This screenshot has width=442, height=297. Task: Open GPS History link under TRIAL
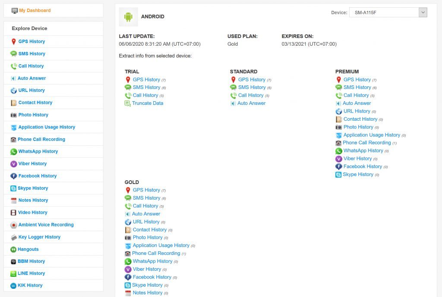[146, 80]
